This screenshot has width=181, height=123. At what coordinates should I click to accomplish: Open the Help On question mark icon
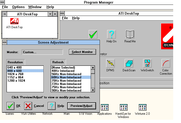(111, 34)
